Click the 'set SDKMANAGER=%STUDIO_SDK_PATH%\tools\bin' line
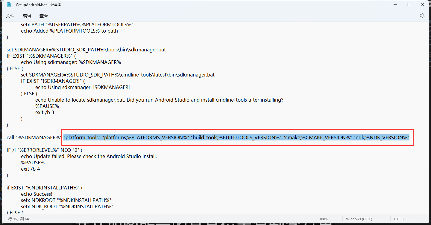431x225 pixels. click(x=86, y=50)
